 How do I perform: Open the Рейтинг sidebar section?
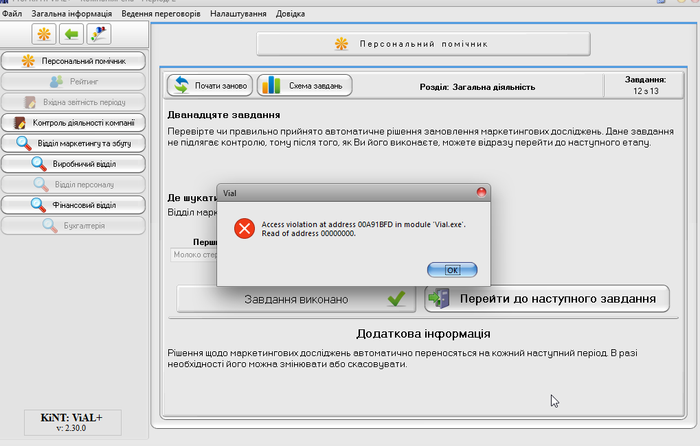click(74, 82)
